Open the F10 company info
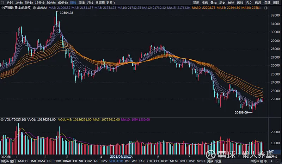This screenshot has height=164, width=282. (x=248, y=2)
